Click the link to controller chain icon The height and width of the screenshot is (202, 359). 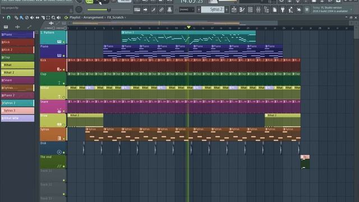pyautogui.click(x=162, y=10)
